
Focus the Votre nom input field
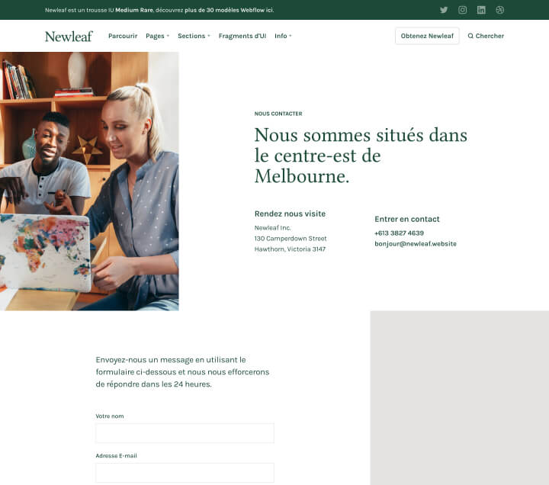pos(185,433)
